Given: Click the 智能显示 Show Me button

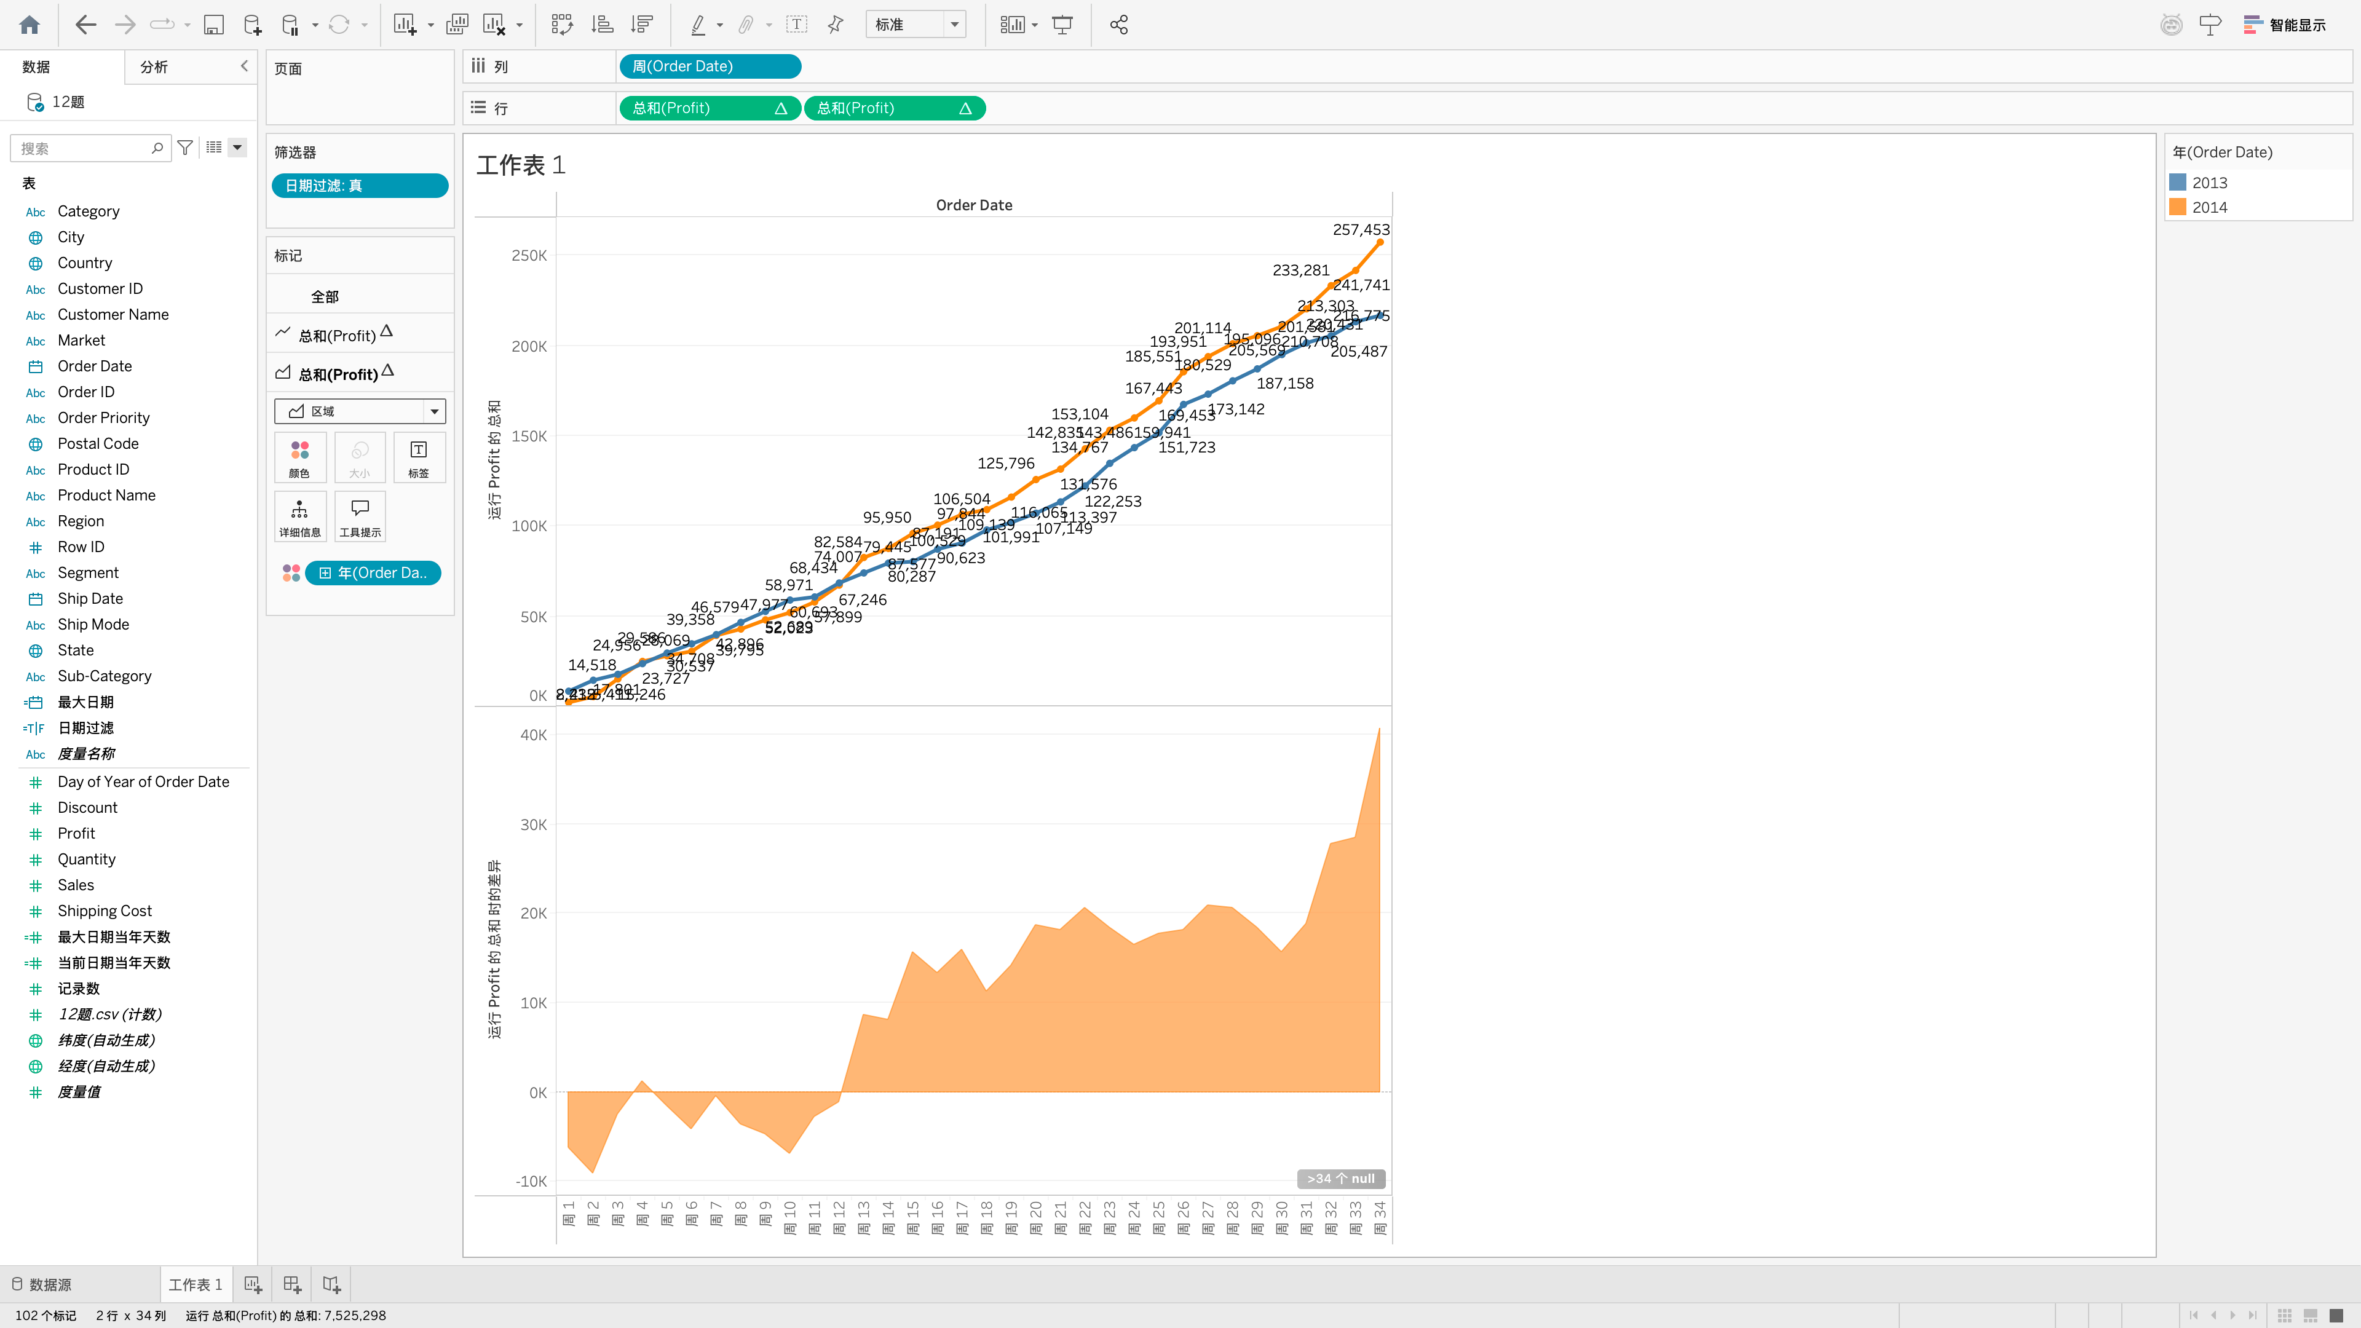Looking at the screenshot, I should (x=2284, y=25).
